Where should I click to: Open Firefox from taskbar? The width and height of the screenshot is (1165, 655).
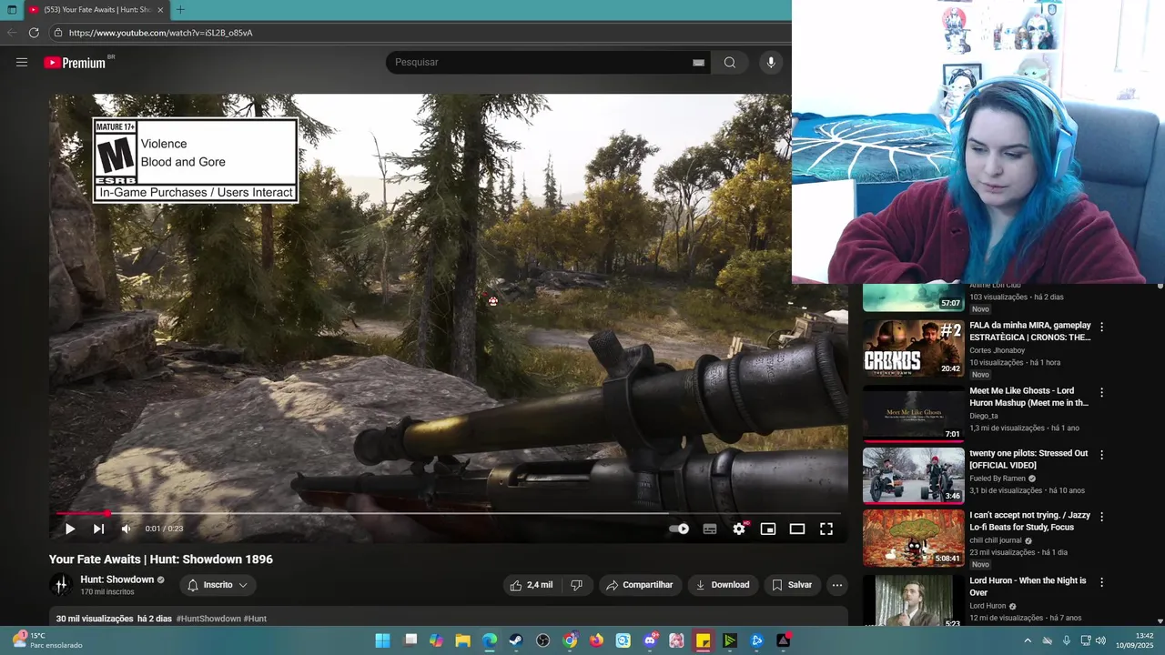click(x=596, y=640)
